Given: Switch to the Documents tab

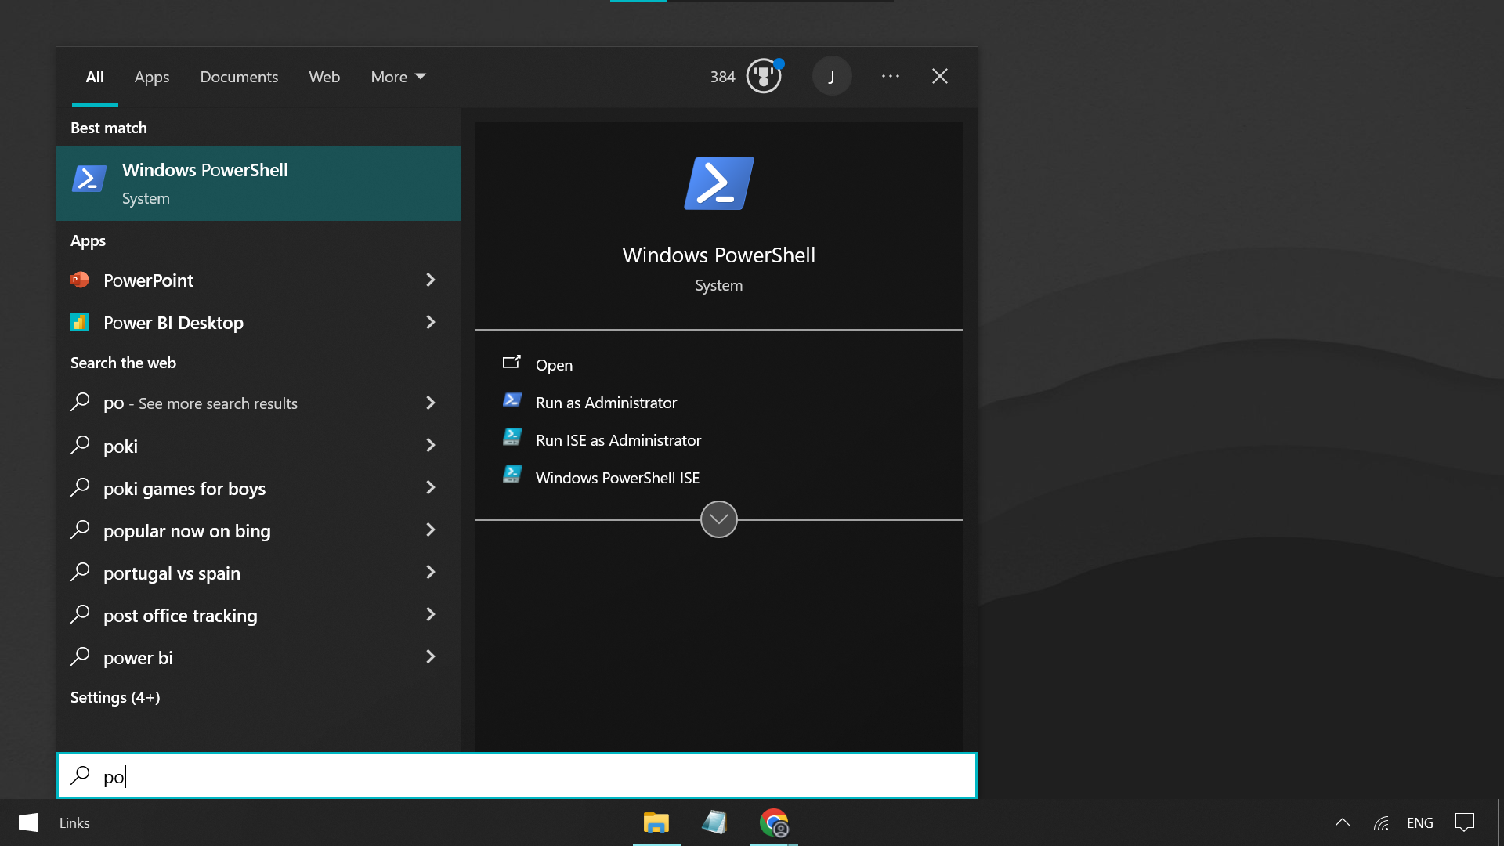Looking at the screenshot, I should 239,77.
